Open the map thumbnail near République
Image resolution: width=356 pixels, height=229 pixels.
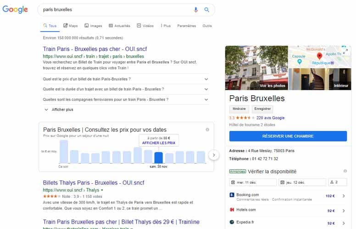320,57
